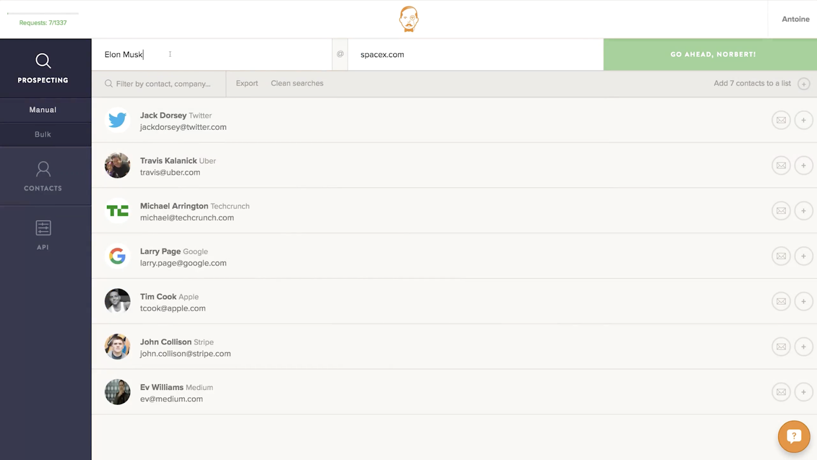Add Tim Cook to a list

pos(804,301)
